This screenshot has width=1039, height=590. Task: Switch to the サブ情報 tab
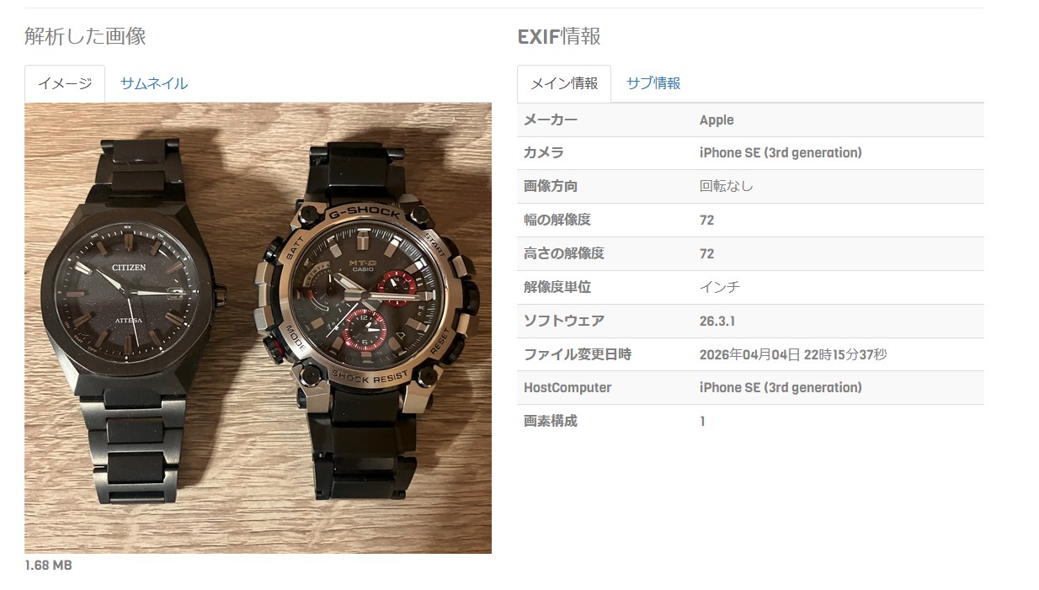point(653,83)
